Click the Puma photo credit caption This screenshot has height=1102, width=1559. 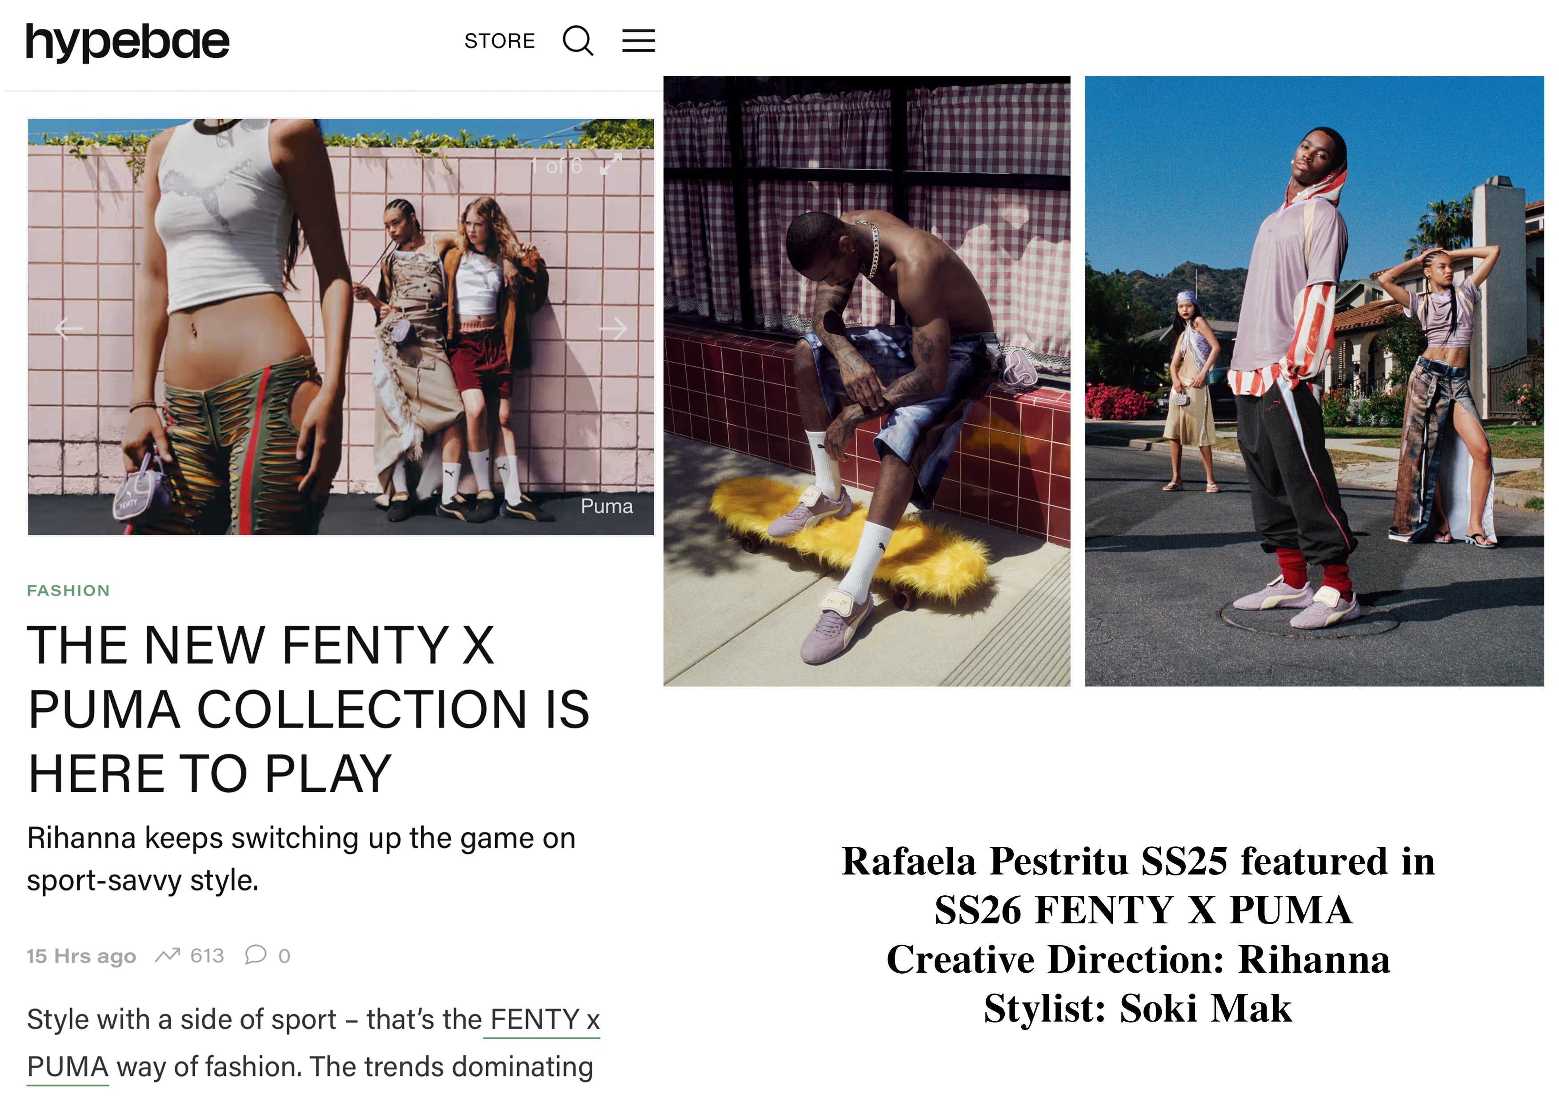click(606, 507)
